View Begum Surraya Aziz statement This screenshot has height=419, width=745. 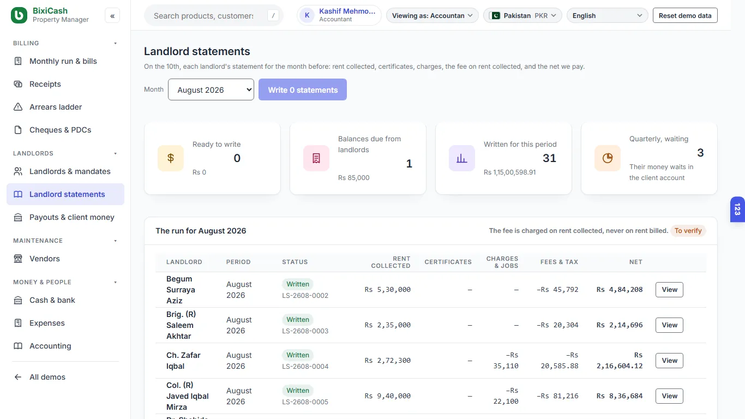tap(669, 290)
